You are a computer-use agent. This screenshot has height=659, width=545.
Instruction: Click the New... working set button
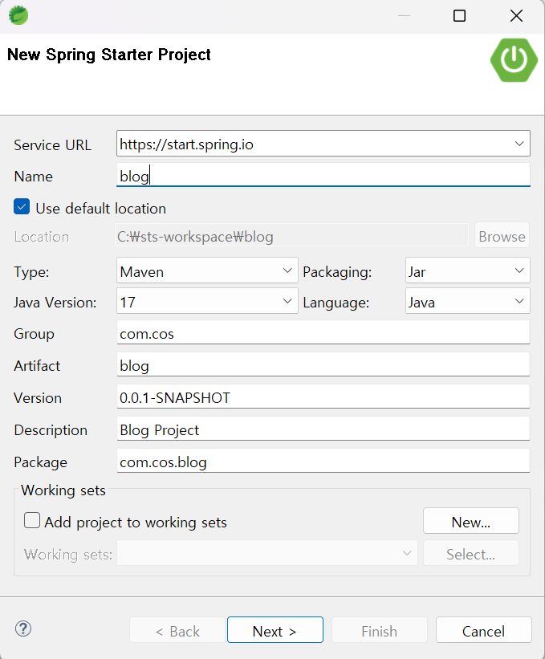471,521
